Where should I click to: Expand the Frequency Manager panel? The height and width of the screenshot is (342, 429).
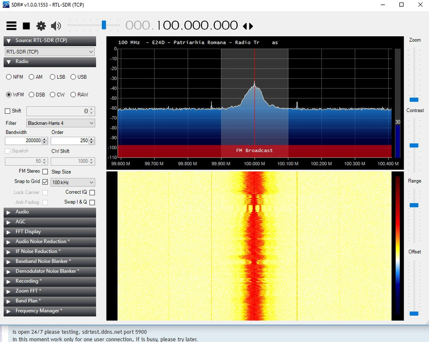[50, 311]
